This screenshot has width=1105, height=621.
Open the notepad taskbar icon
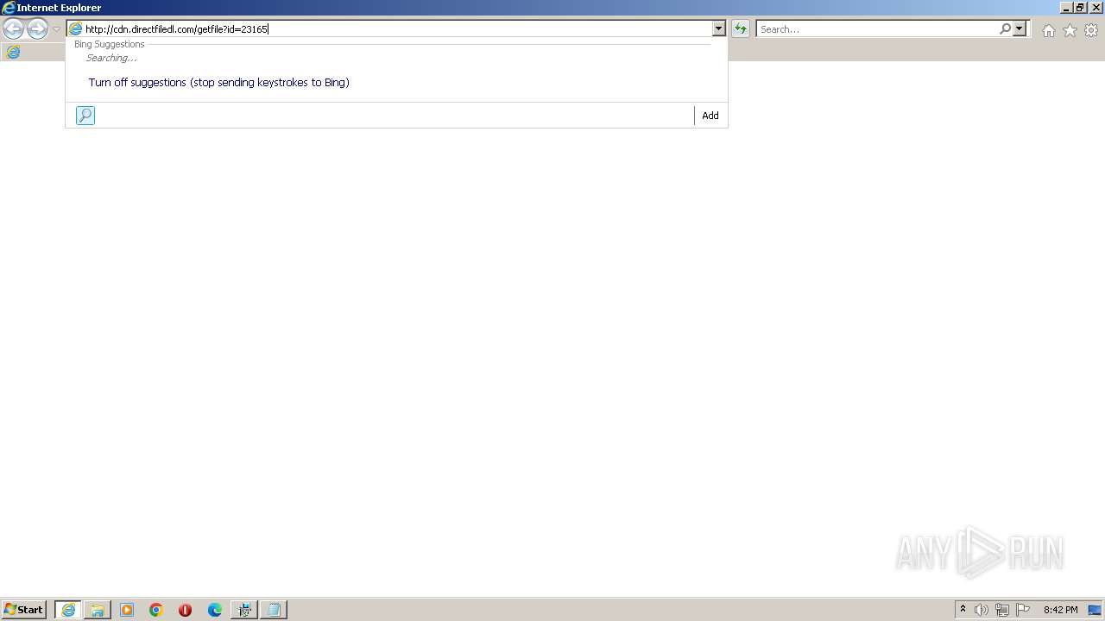point(274,610)
